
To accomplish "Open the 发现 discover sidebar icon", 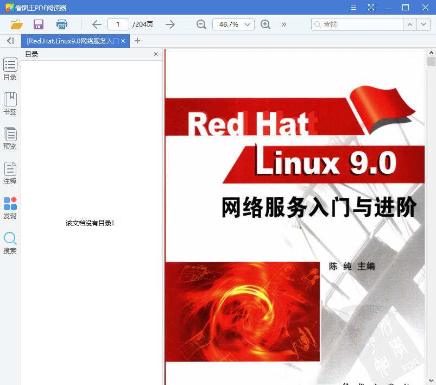I will [x=10, y=208].
